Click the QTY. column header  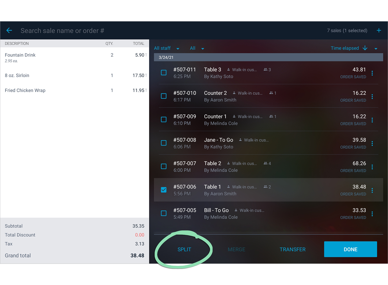(109, 43)
